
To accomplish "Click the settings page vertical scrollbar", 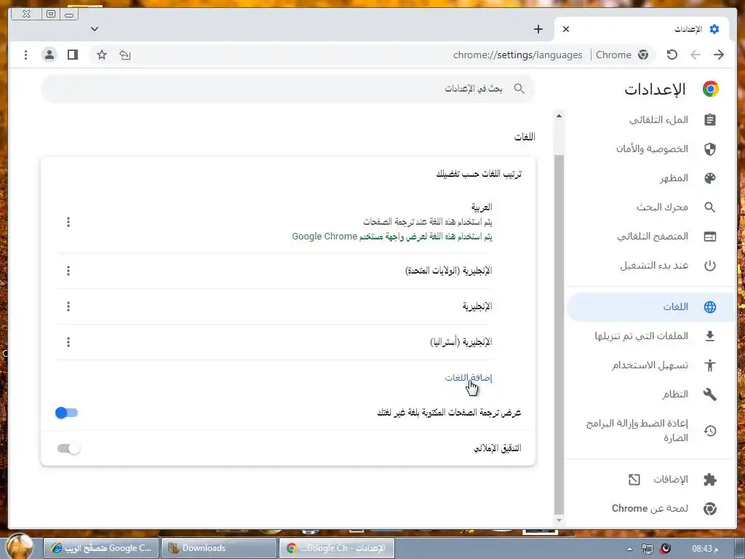I will (559, 333).
